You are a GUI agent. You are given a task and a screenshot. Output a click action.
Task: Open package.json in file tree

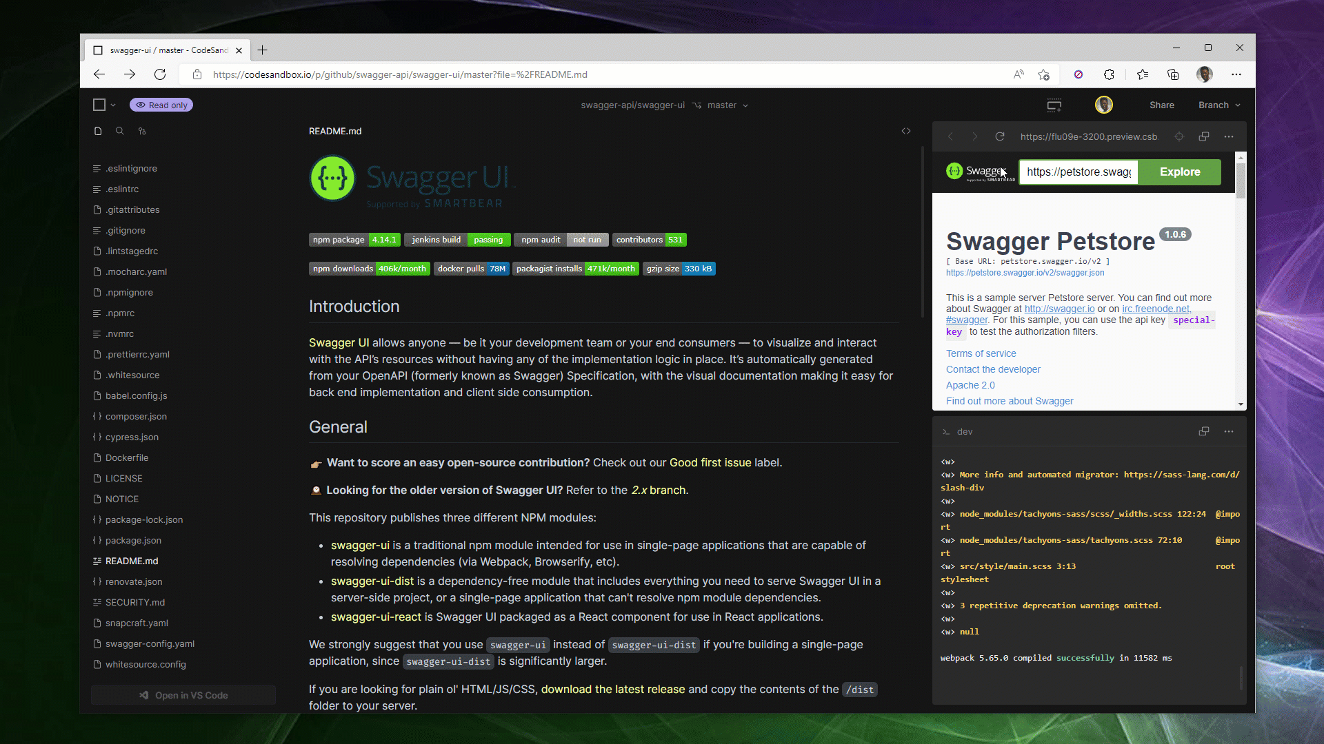133,540
